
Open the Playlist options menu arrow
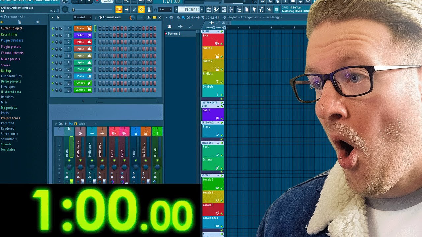(166, 17)
